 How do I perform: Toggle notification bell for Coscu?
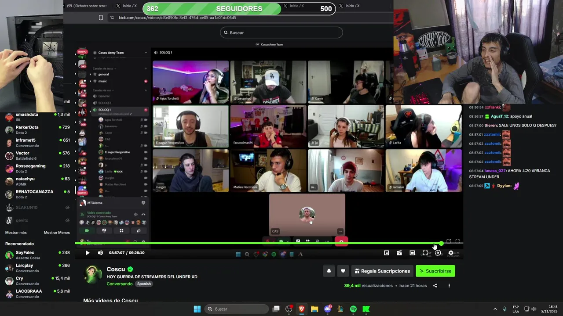[x=329, y=271]
